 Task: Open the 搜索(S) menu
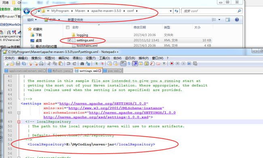click(36, 58)
